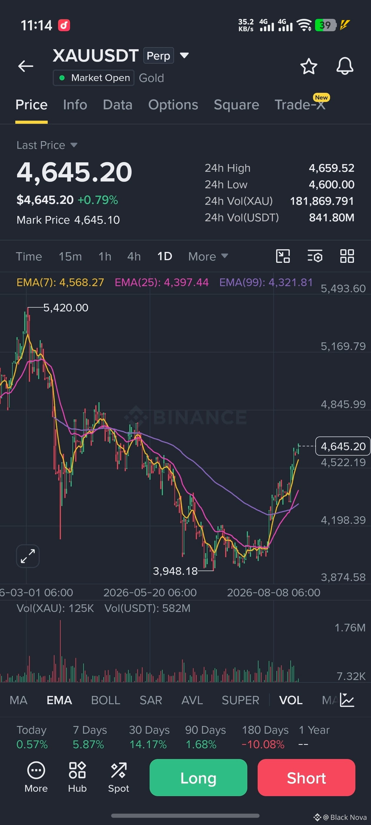371x825 pixels.
Task: Tap the Mark Price 4,645.10 text
Action: click(x=68, y=220)
